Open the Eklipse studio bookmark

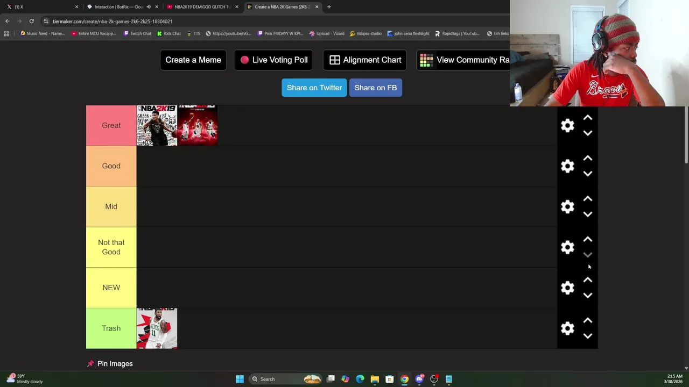[365, 34]
